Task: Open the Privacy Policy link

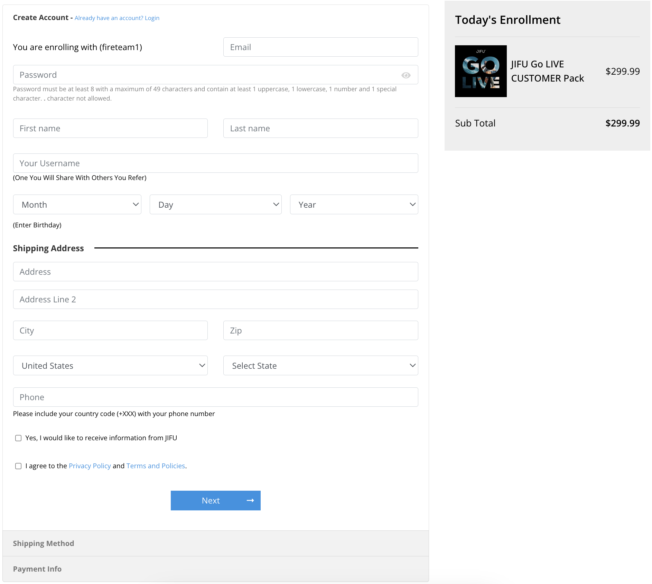Action: pyautogui.click(x=90, y=466)
